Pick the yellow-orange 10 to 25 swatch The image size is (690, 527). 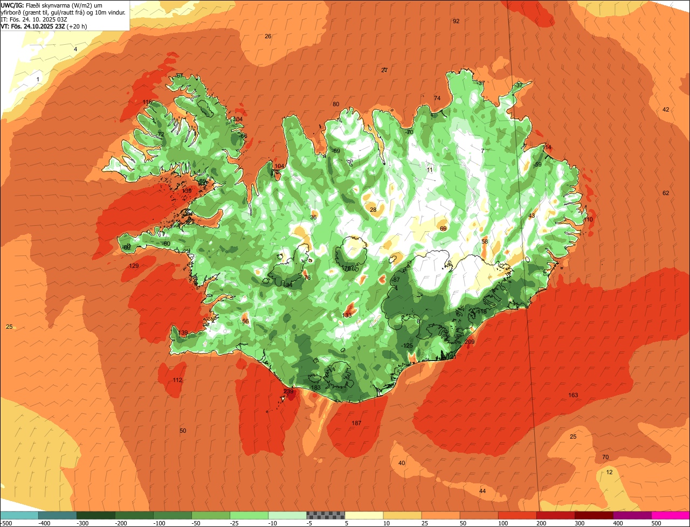click(x=402, y=515)
